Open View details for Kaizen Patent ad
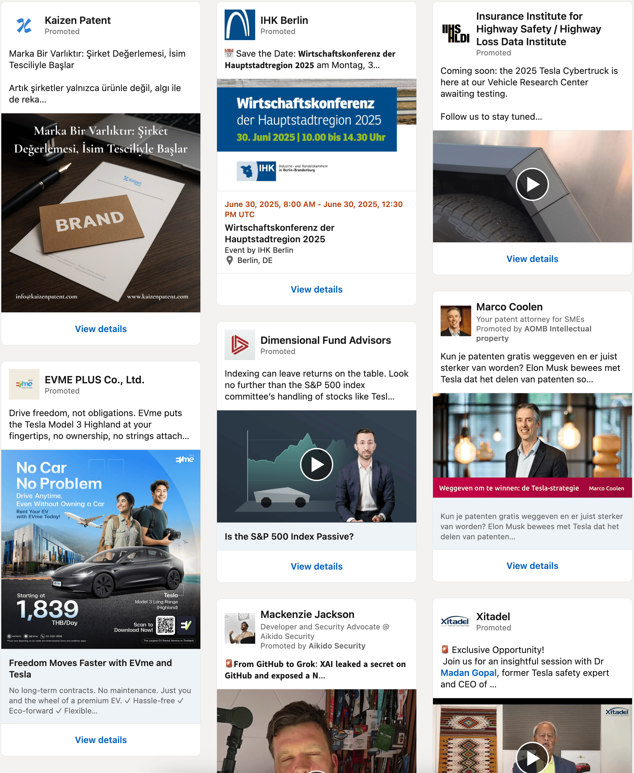 pos(101,329)
